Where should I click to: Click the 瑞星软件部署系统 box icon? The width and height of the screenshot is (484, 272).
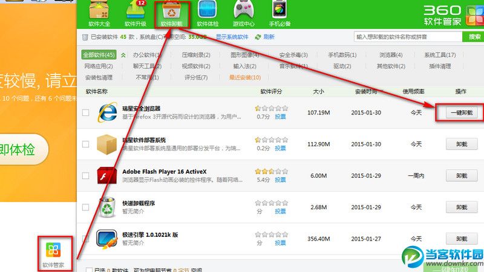coord(107,144)
